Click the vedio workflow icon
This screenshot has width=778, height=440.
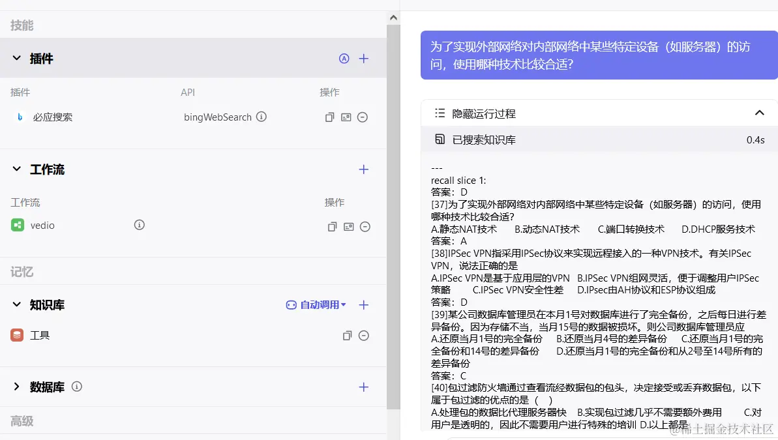click(x=18, y=225)
